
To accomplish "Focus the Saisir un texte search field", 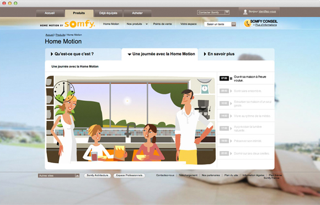I will point(218,24).
